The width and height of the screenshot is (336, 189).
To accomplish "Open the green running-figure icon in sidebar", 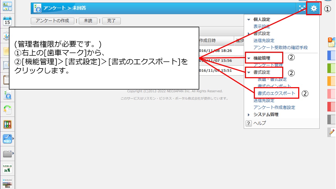I will click(7, 169).
